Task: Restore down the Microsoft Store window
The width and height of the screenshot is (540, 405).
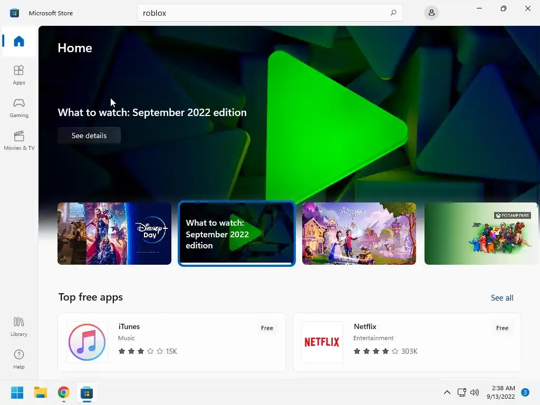Action: pos(504,8)
